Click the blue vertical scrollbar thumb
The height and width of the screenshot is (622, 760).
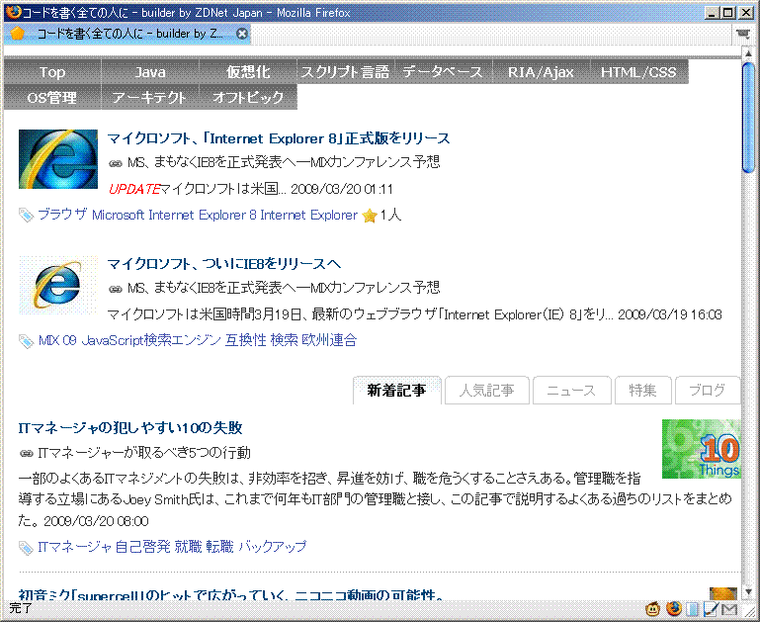click(x=748, y=118)
